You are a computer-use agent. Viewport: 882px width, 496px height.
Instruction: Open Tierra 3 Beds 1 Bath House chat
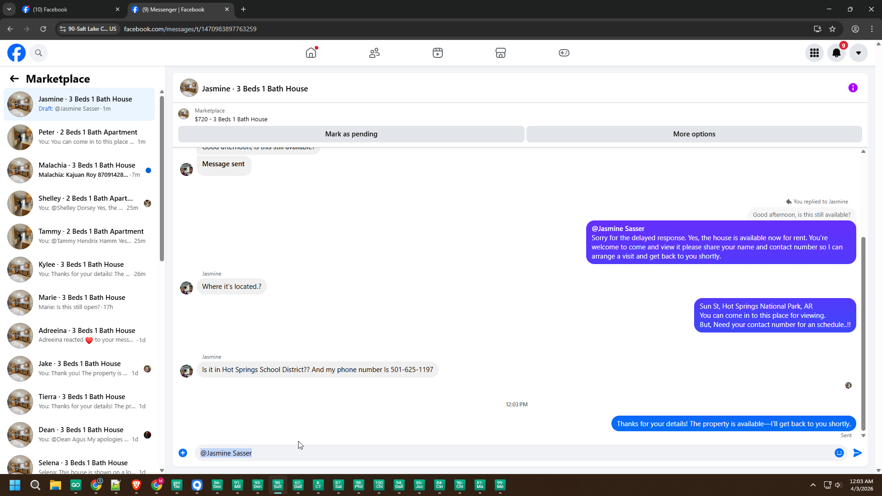(79, 402)
